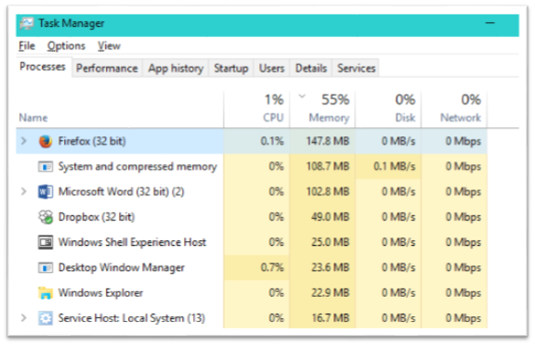Click Windows Shell Experience Host icon
535x346 pixels.
click(x=46, y=242)
